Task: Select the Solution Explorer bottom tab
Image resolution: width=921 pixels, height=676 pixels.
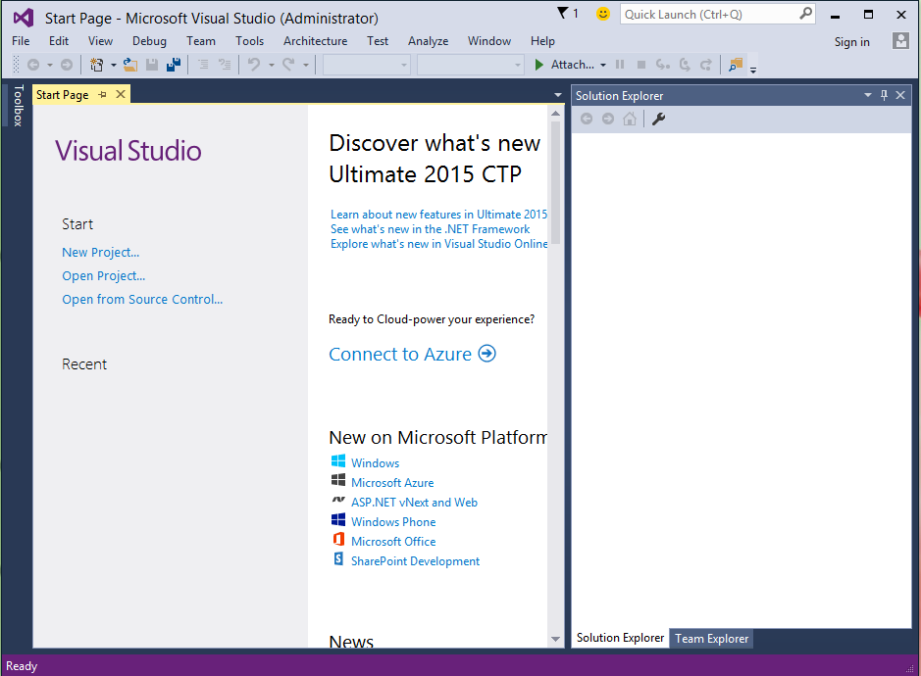Action: 620,638
